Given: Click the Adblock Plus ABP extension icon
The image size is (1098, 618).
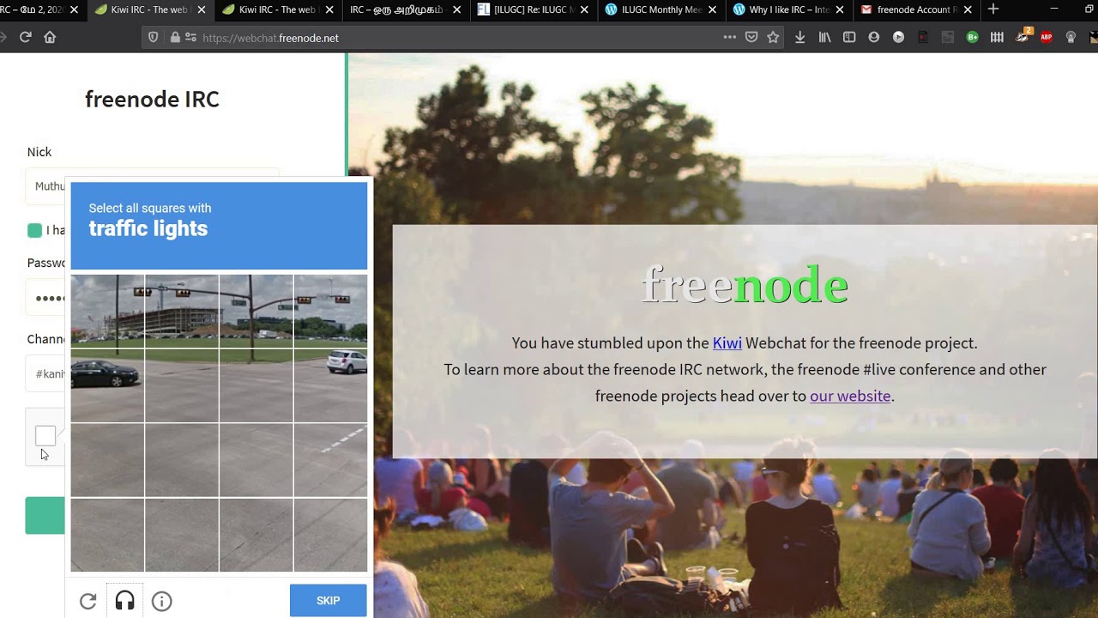Looking at the screenshot, I should (1046, 38).
